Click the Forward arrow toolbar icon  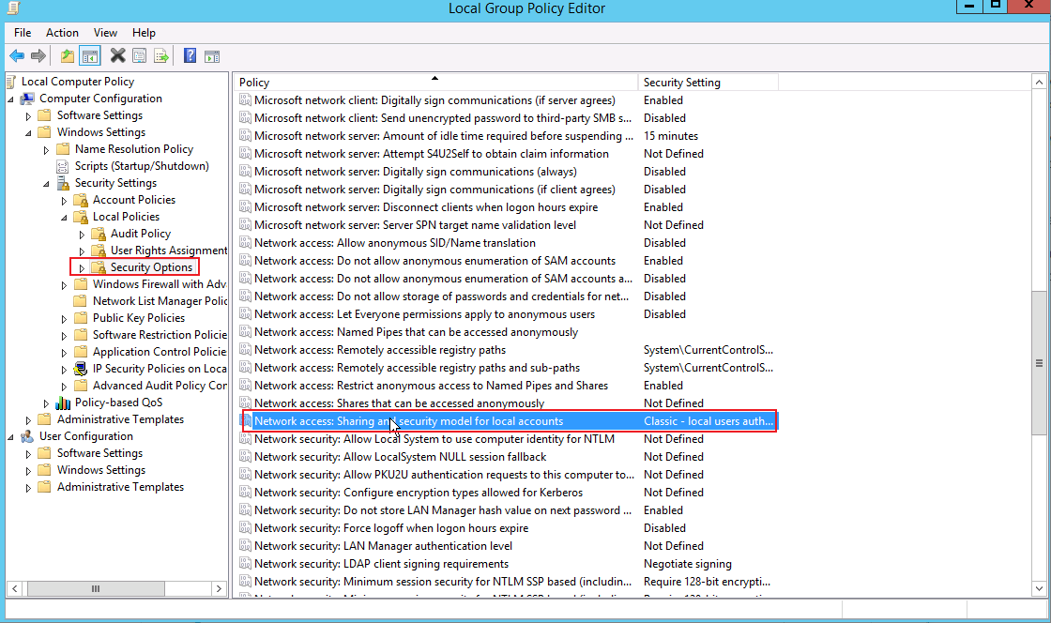(38, 56)
